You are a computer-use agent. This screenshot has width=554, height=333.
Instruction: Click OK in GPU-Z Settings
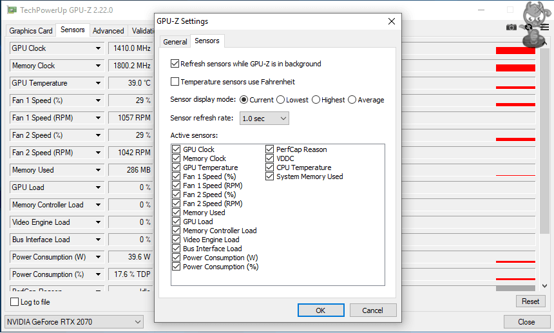[321, 310]
